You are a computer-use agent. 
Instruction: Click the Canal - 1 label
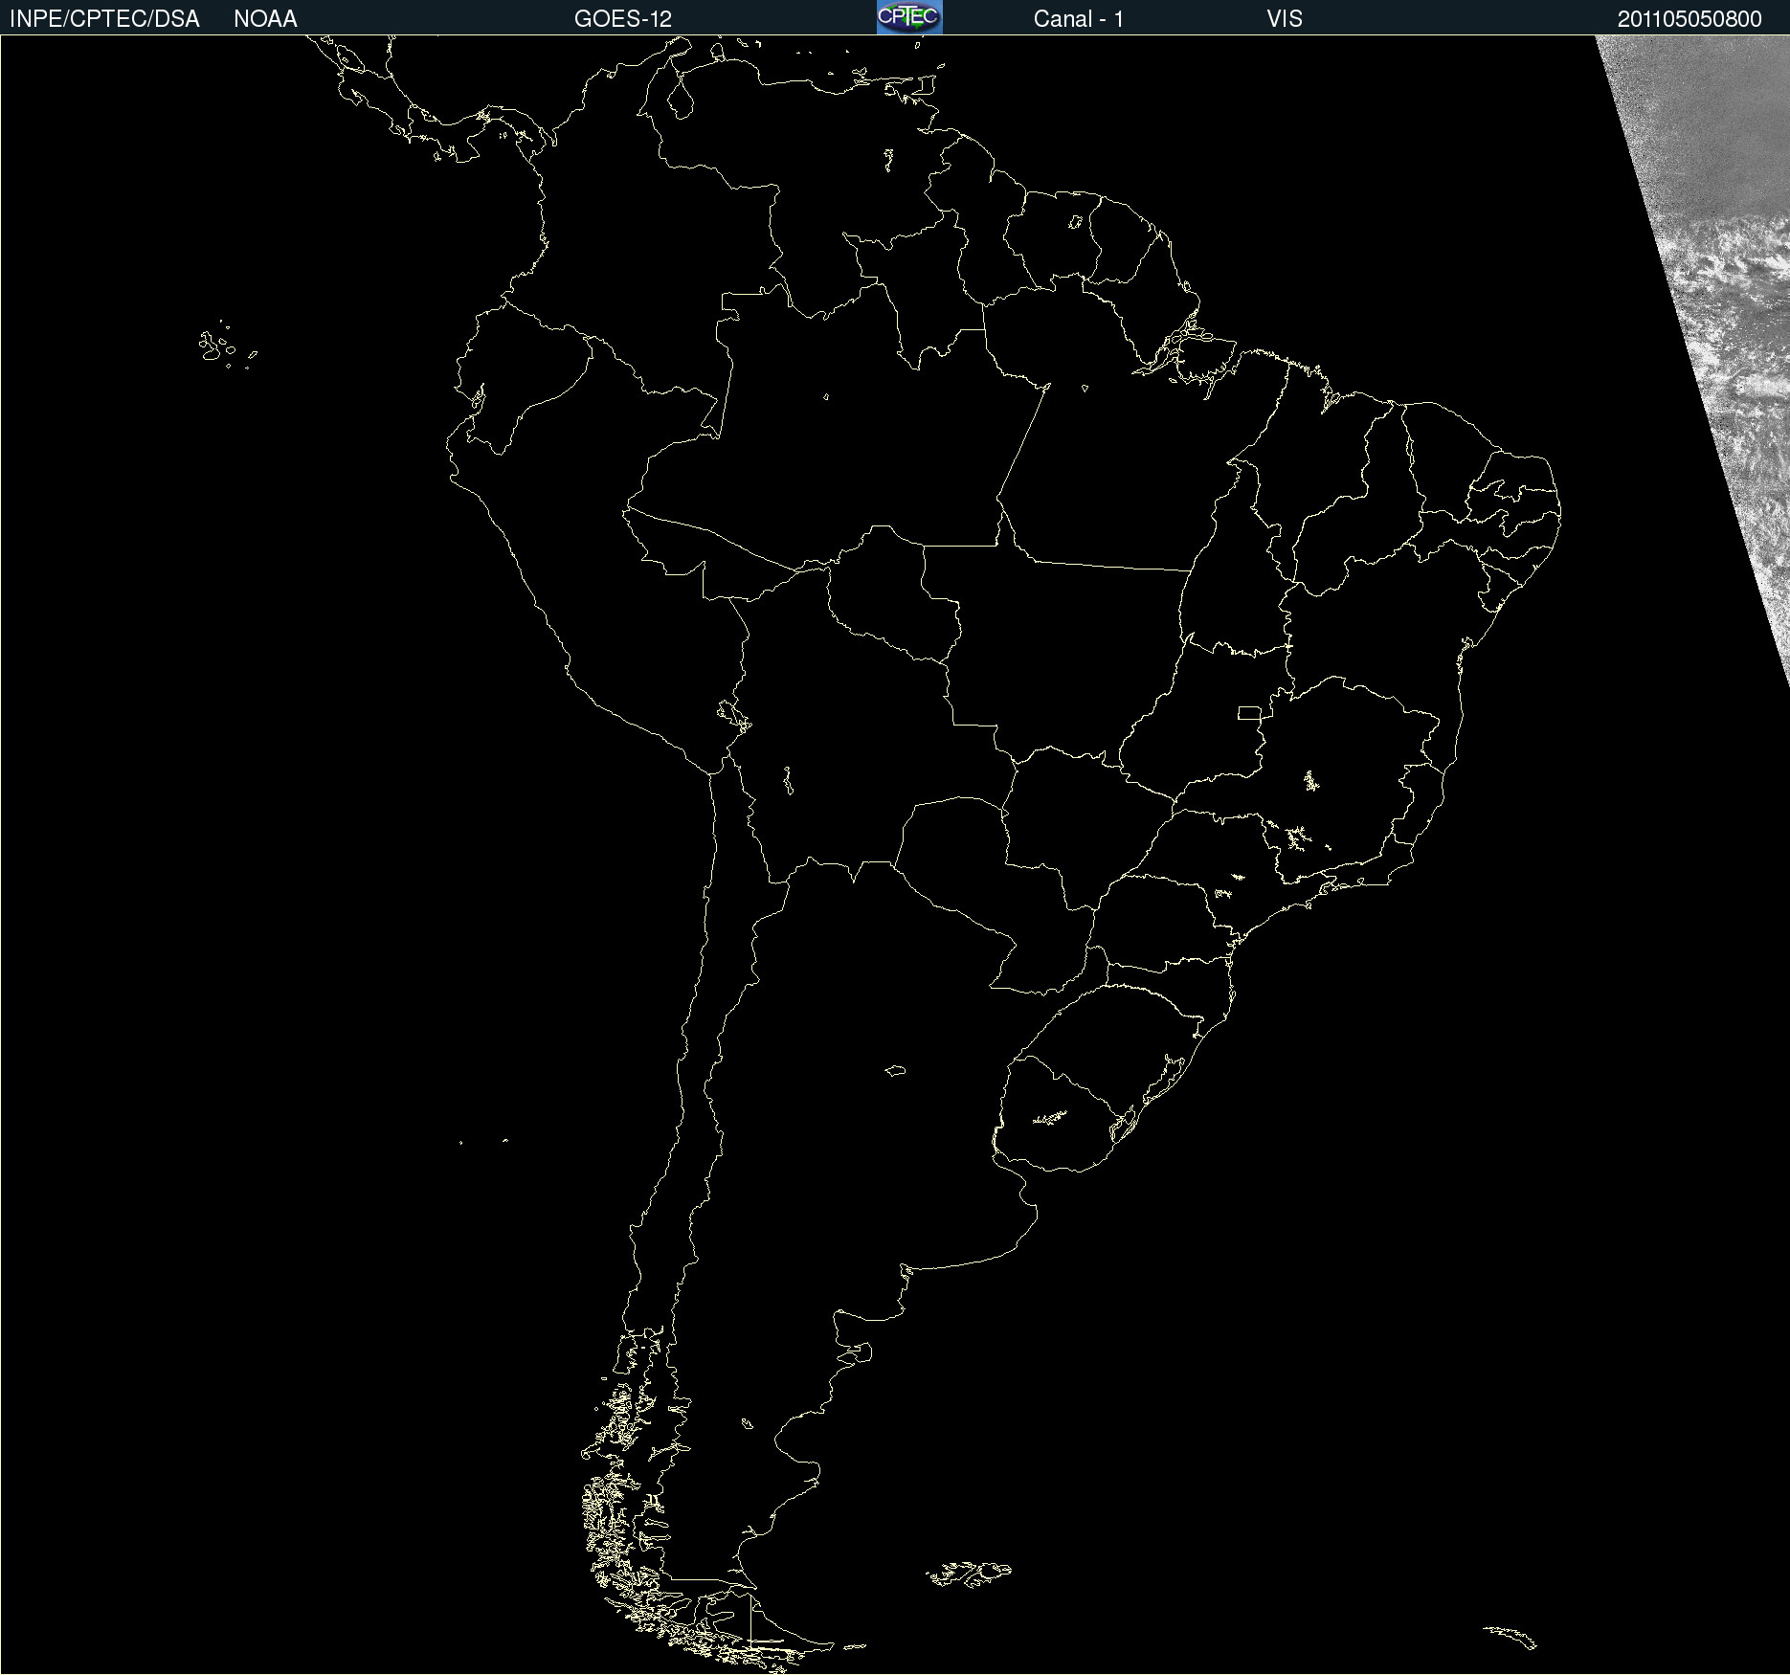tap(1079, 19)
